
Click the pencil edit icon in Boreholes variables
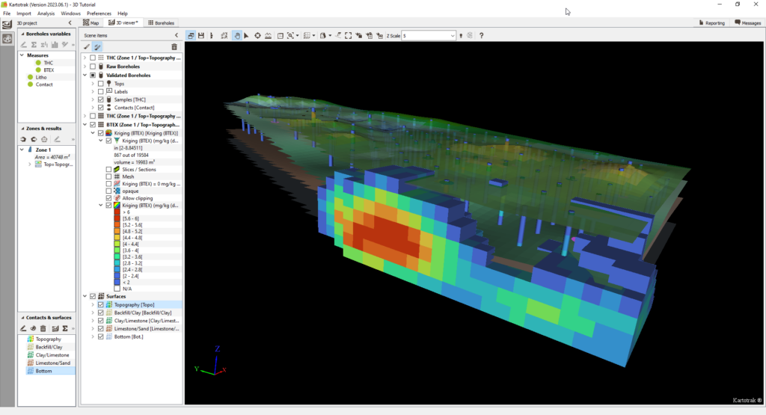pyautogui.click(x=23, y=44)
